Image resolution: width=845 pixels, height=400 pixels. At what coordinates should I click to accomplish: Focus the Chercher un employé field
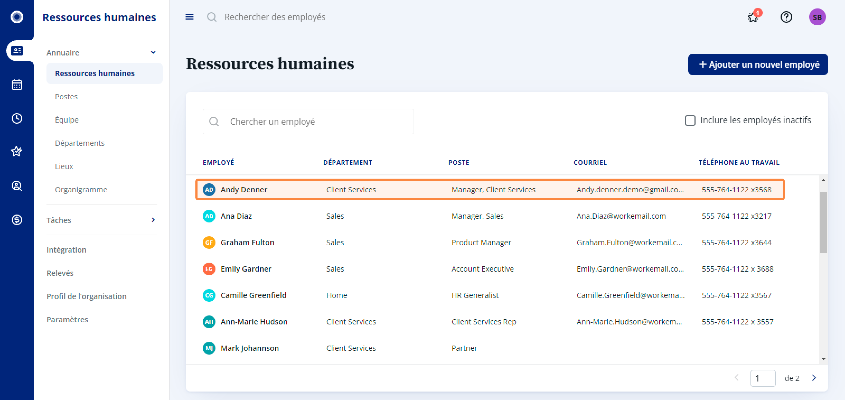(x=308, y=122)
